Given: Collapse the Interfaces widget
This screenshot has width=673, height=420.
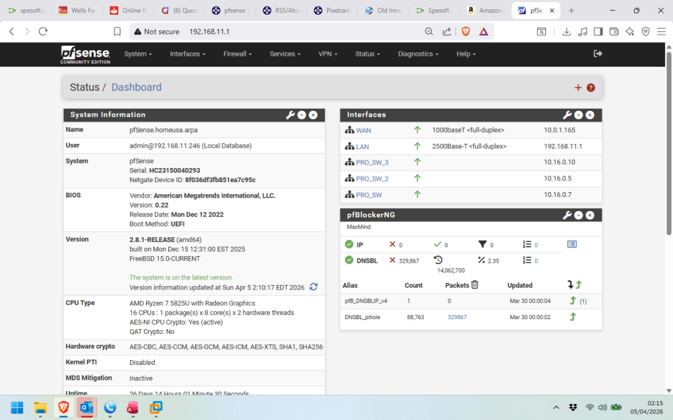Looking at the screenshot, I should tap(579, 115).
